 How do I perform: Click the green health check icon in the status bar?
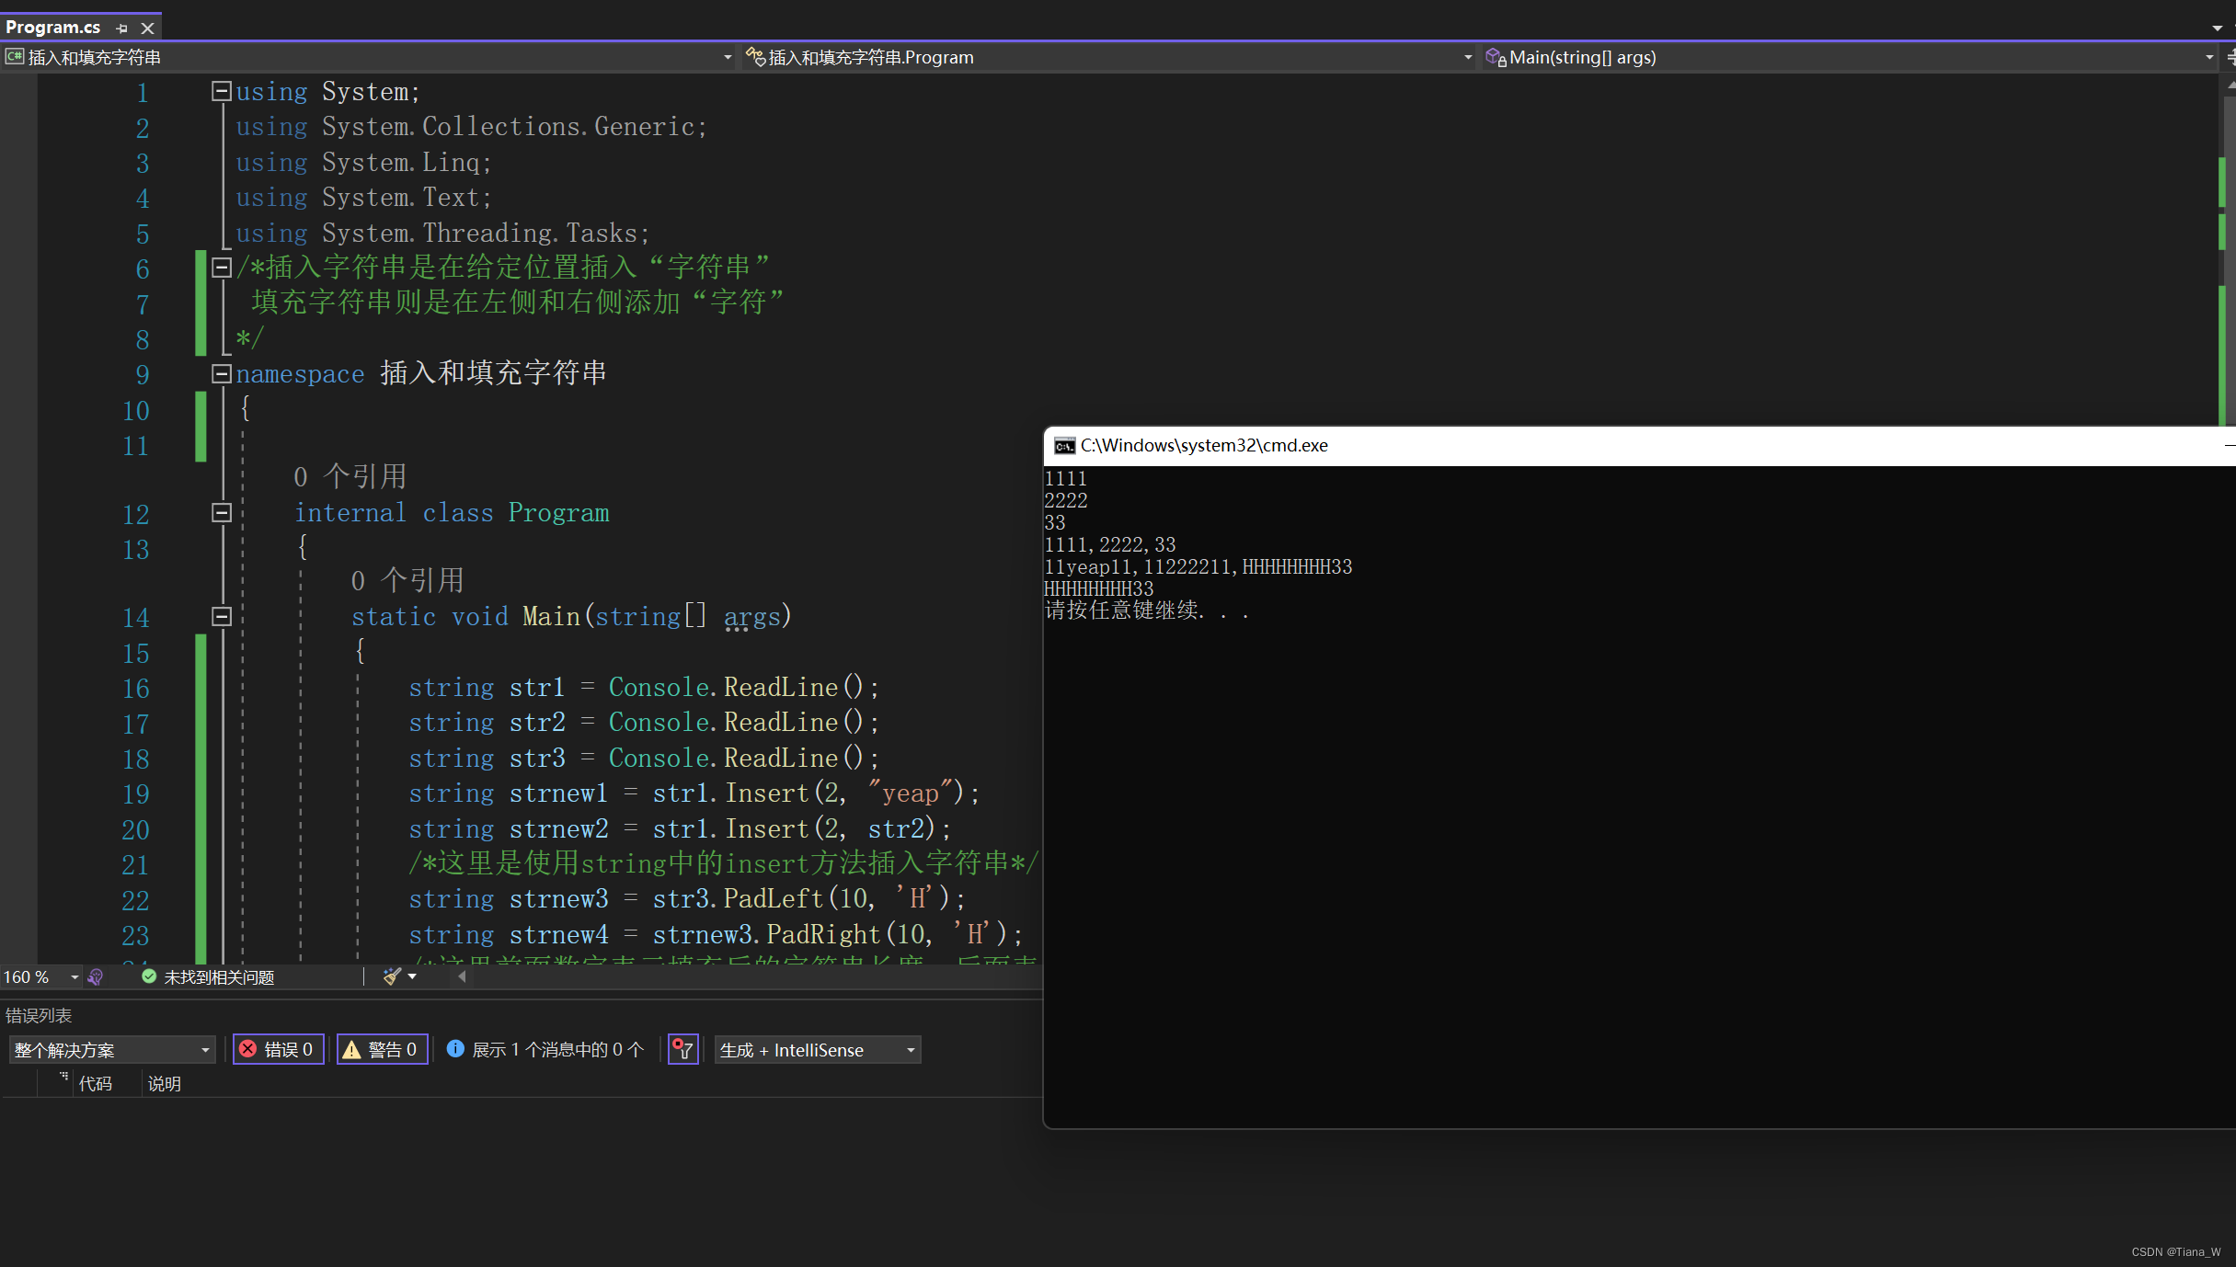(148, 976)
